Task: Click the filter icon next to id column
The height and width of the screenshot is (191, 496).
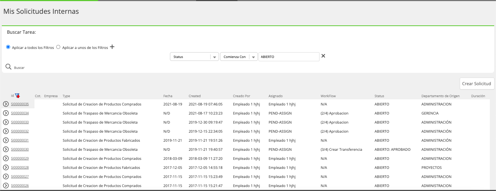Action: coord(17,96)
